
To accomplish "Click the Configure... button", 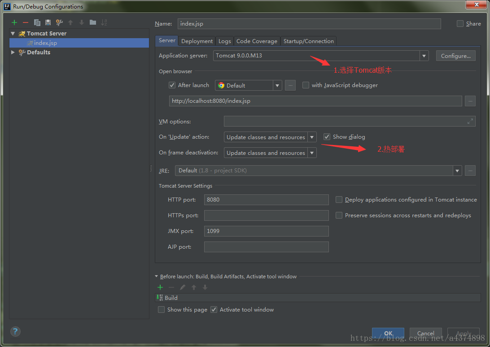I will pyautogui.click(x=455, y=56).
